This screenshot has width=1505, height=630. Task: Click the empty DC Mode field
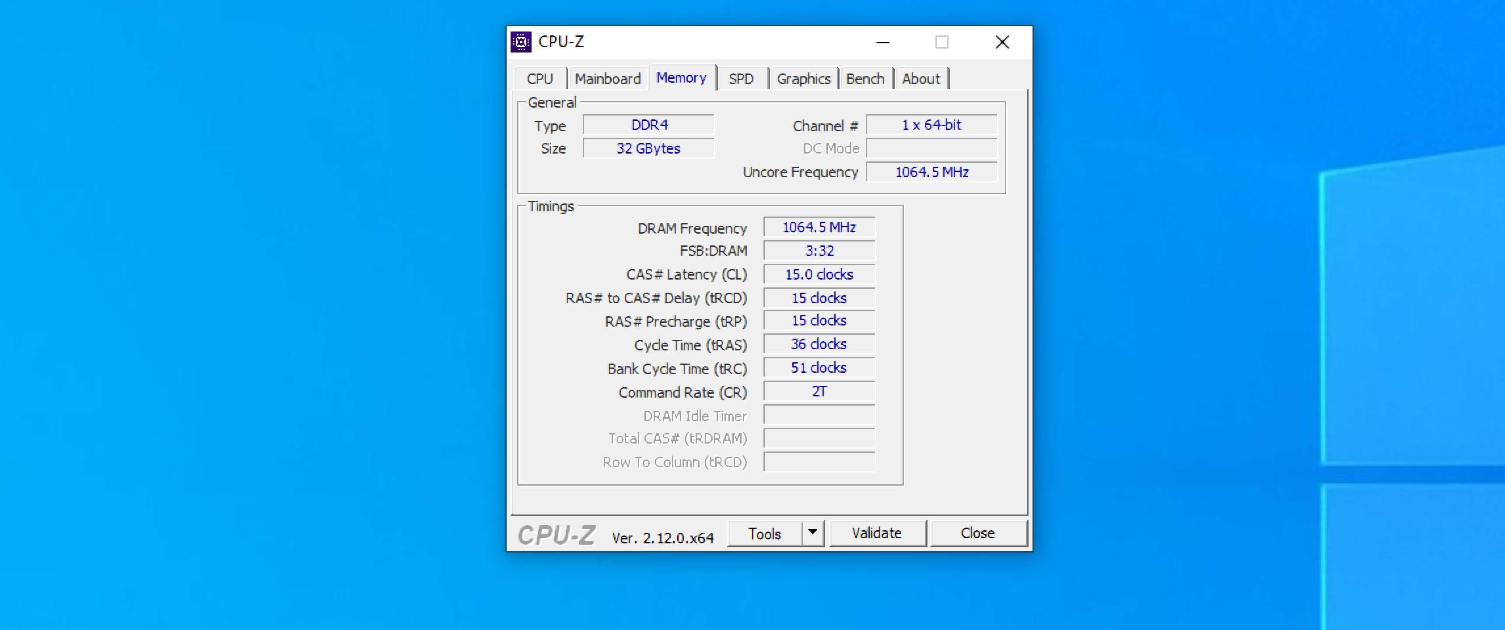pyautogui.click(x=932, y=148)
